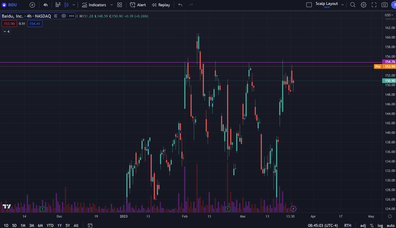The height and width of the screenshot is (228, 396).
Task: Click the pink lightning event marker
Action: [293, 209]
